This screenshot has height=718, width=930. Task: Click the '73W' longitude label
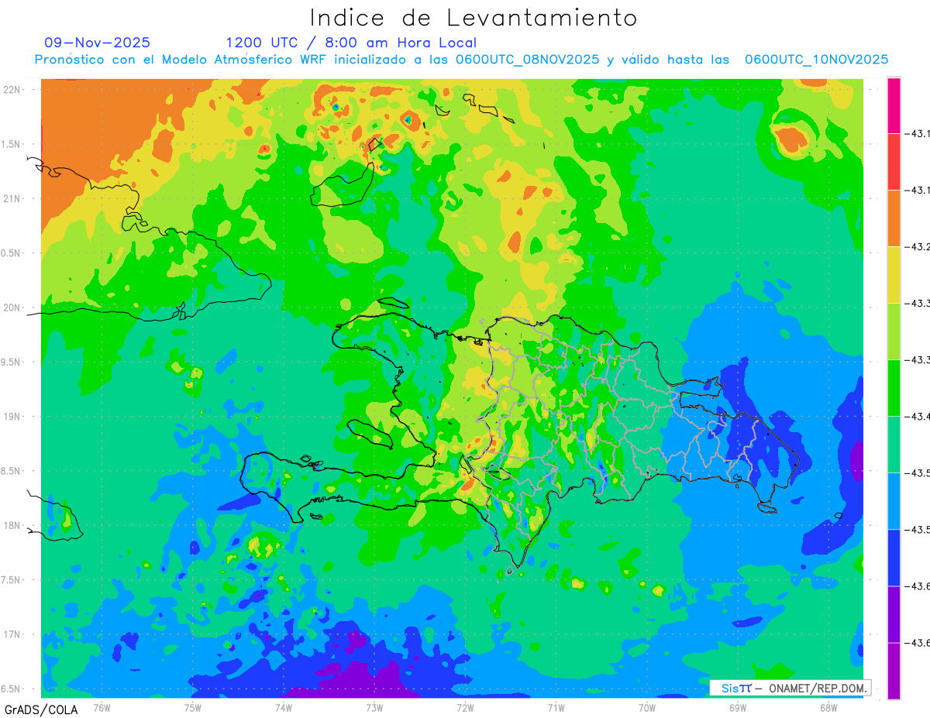(x=374, y=707)
